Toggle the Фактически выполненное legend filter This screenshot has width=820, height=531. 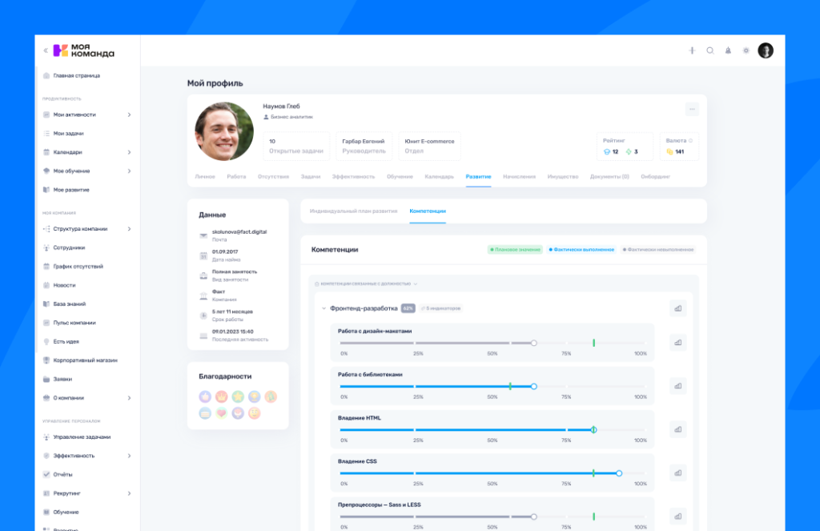click(x=581, y=250)
